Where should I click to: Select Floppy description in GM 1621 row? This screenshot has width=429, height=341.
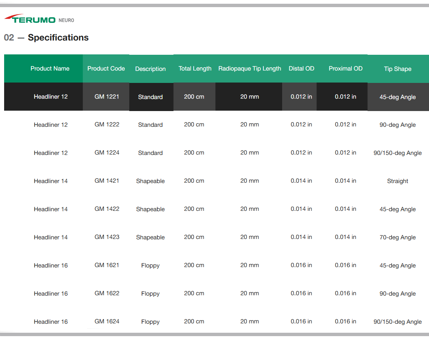pyautogui.click(x=150, y=266)
